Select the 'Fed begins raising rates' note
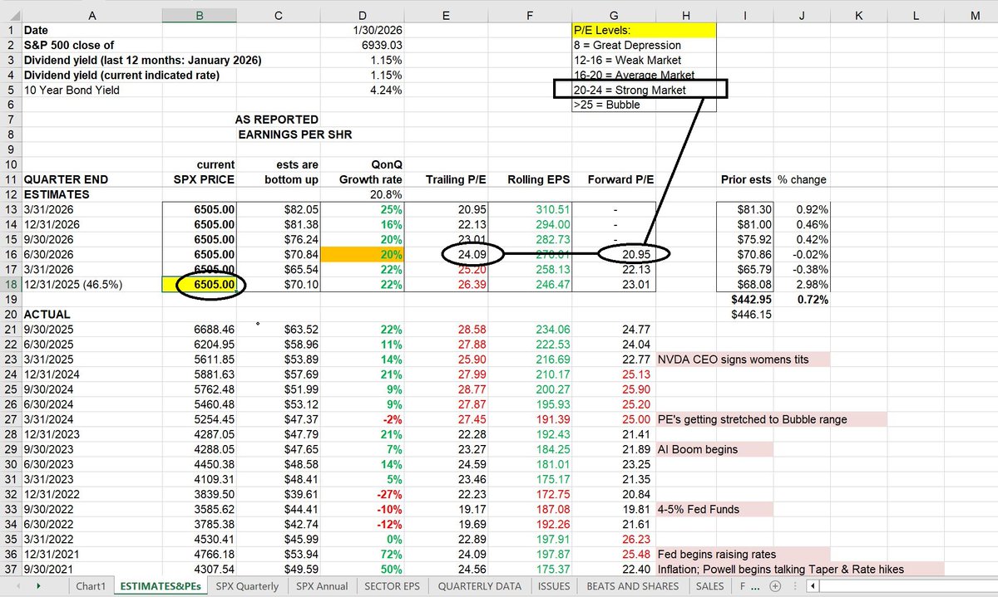Viewport: 998px width, 597px height. pyautogui.click(x=744, y=554)
